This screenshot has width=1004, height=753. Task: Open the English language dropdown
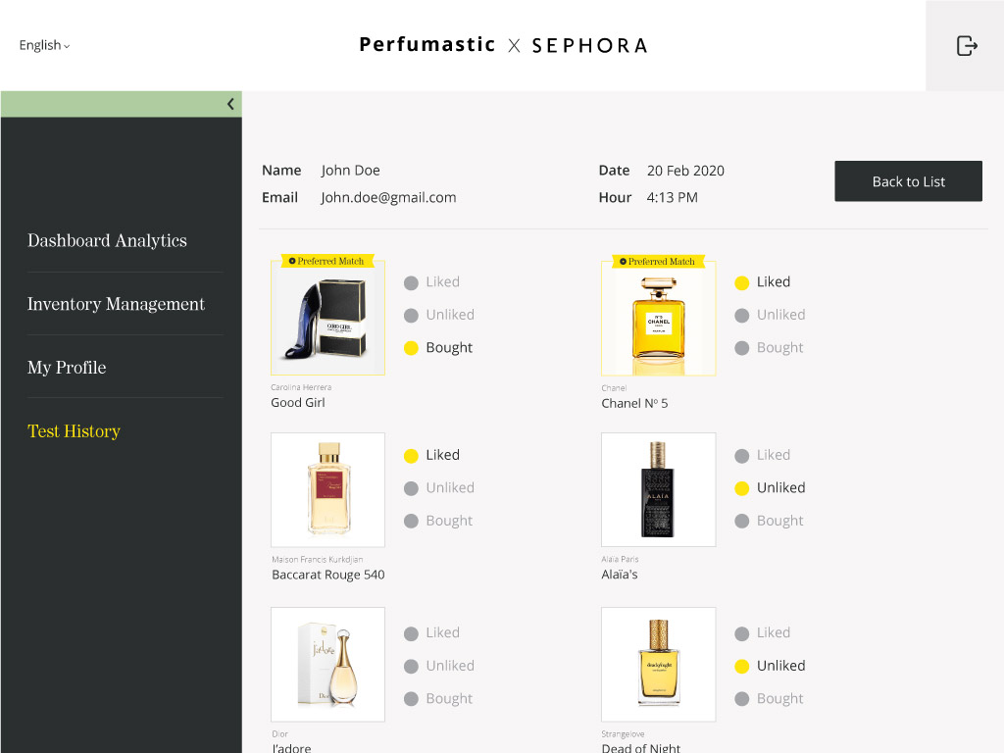[44, 45]
